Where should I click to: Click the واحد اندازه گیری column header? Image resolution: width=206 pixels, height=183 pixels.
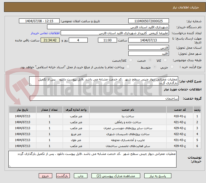click(x=76, y=110)
